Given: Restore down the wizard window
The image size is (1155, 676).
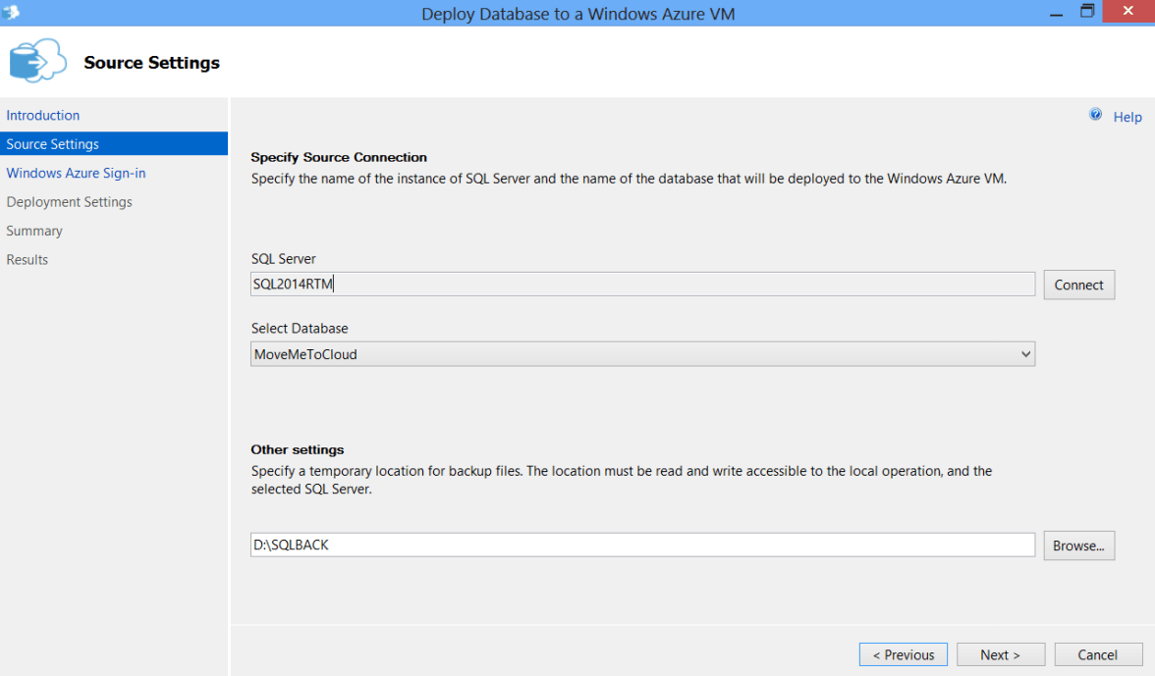Looking at the screenshot, I should 1087,12.
